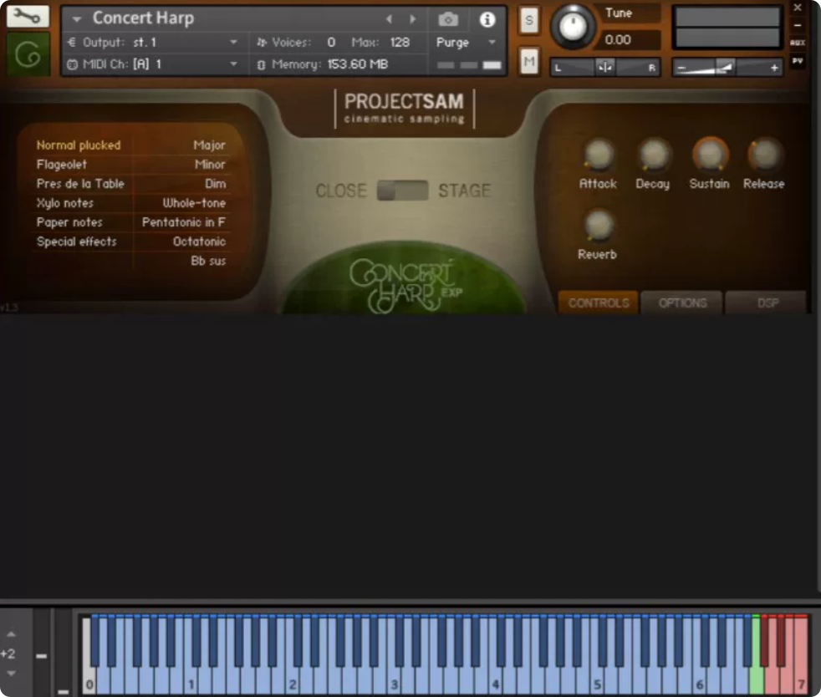Close the instrument with X button
821x697 pixels.
tap(797, 8)
